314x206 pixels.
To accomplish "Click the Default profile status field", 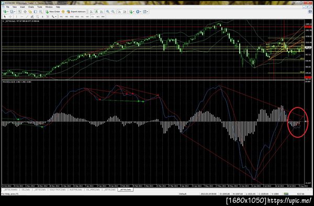I will [183, 194].
